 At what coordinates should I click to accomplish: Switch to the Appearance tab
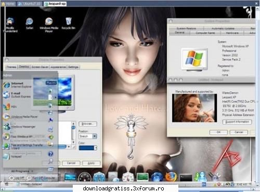[x=58, y=67]
